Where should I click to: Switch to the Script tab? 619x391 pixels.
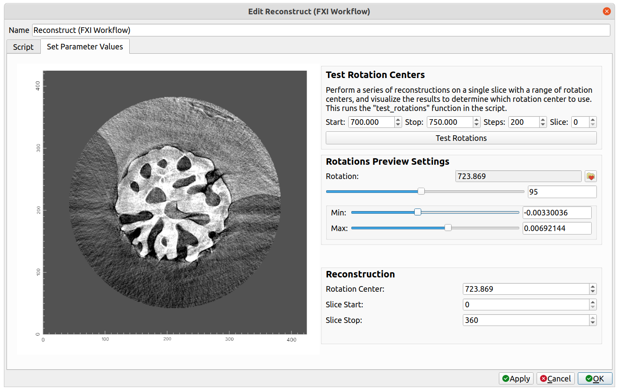23,47
